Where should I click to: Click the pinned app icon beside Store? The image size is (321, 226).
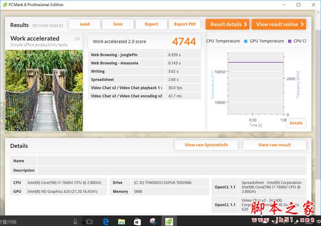pyautogui.click(x=153, y=222)
